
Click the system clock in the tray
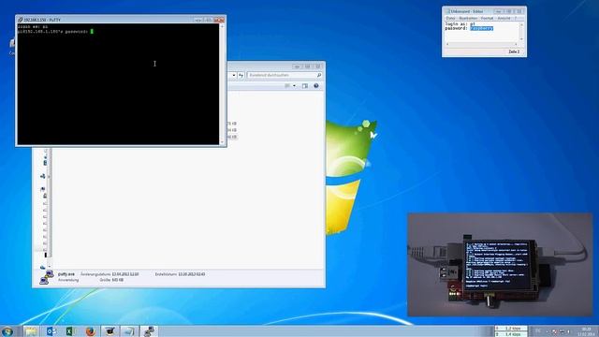point(586,331)
